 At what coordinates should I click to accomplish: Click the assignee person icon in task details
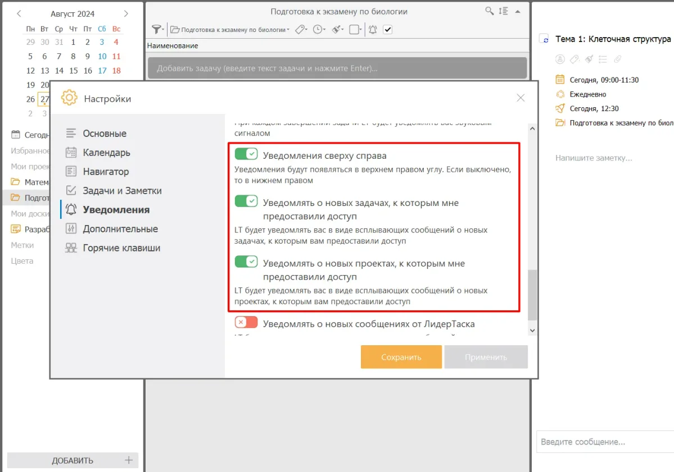(x=560, y=59)
